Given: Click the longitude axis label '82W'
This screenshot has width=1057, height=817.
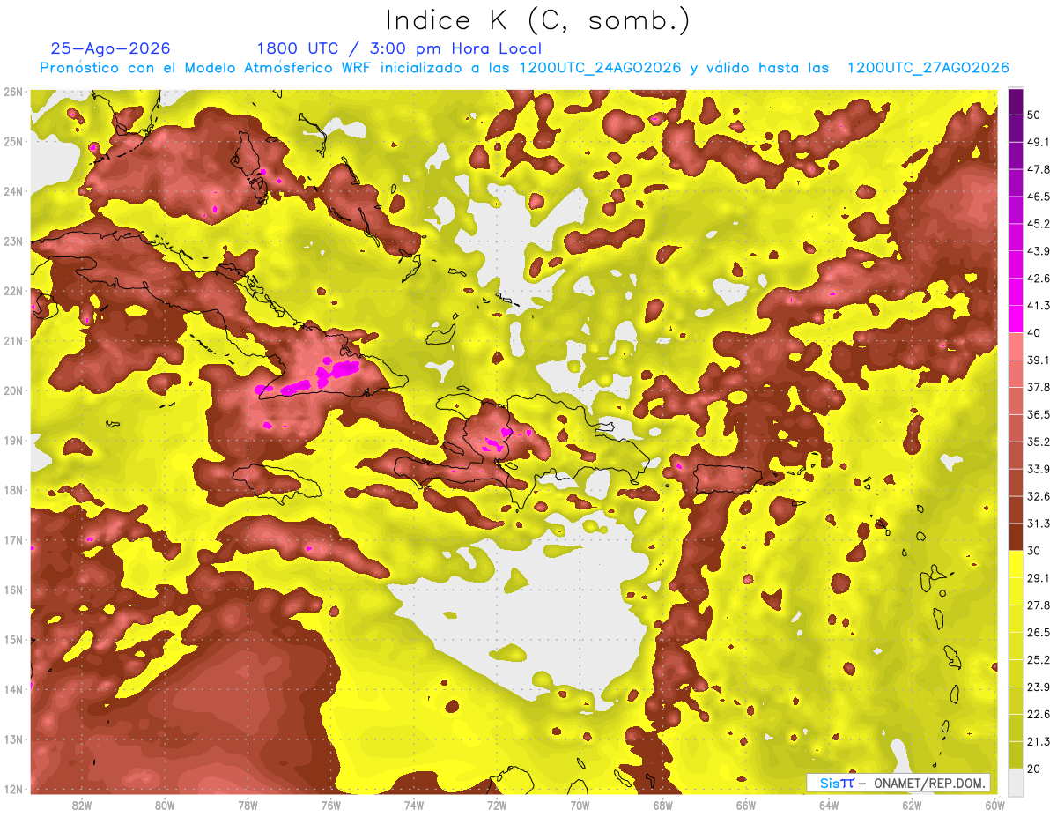Looking at the screenshot, I should pyautogui.click(x=81, y=806).
